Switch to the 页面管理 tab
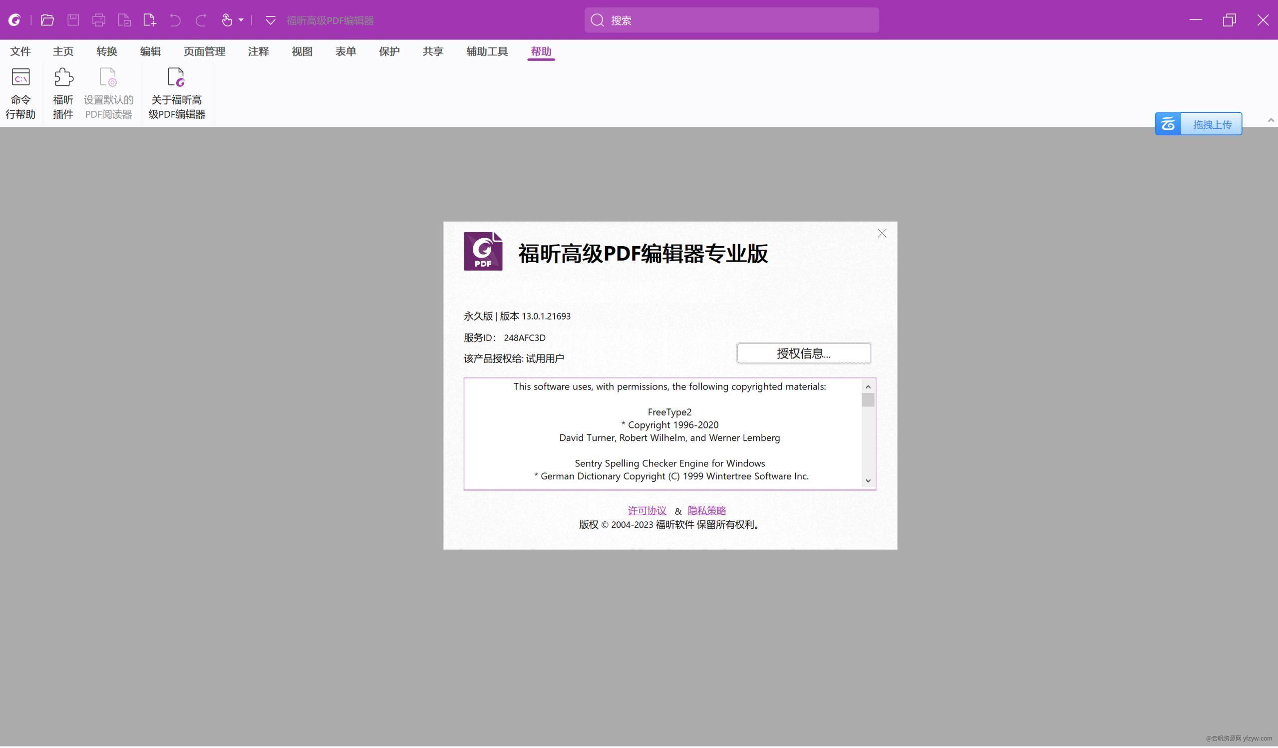The image size is (1278, 748). click(x=204, y=51)
